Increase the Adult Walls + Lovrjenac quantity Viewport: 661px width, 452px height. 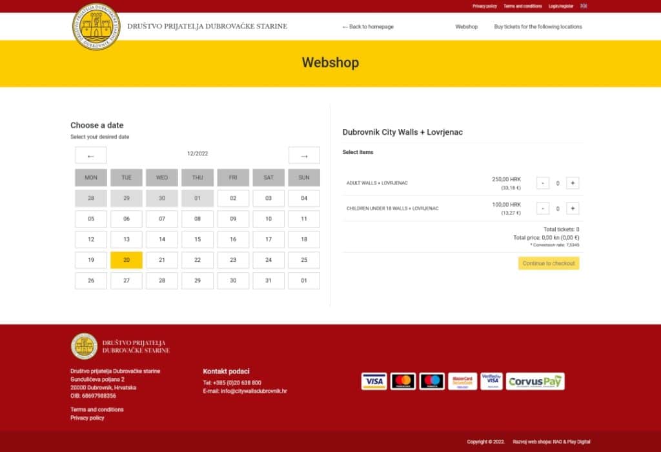tap(572, 182)
